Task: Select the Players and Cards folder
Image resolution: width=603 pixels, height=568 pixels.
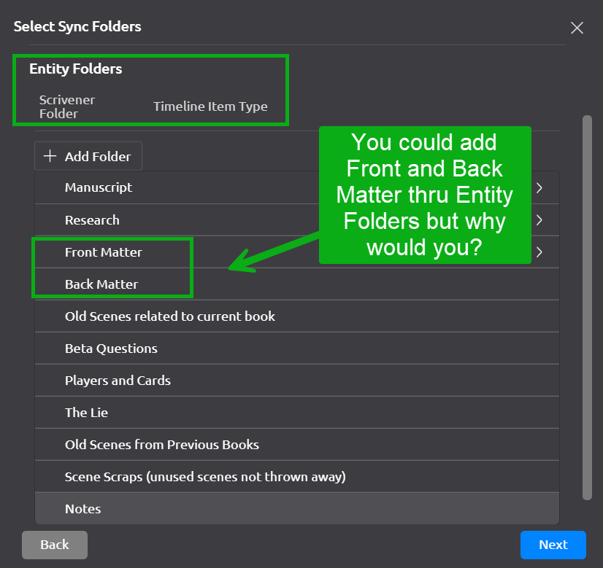Action: coord(118,381)
